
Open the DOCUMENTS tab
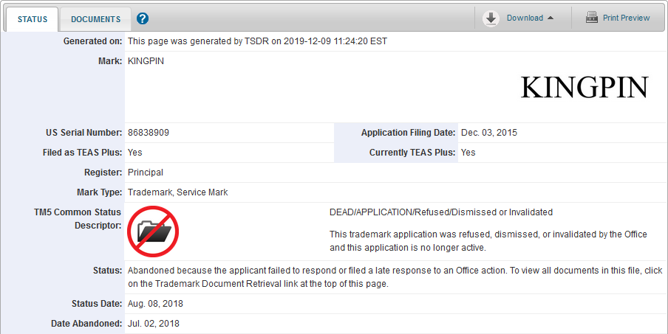click(x=95, y=20)
